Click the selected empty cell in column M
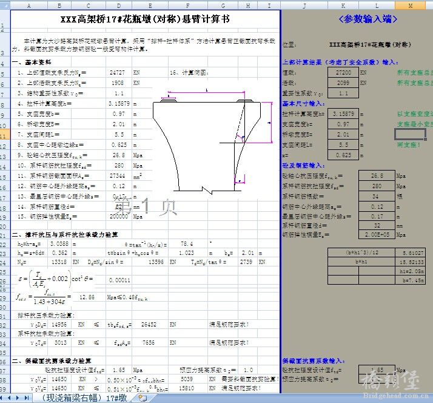Viewport: 433px width, 403px height. point(410,134)
